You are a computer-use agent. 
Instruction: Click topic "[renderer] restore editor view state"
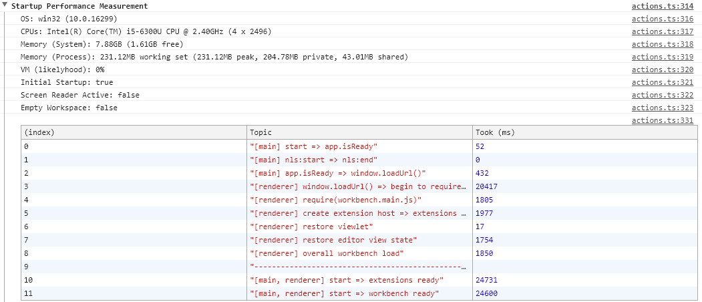pos(333,240)
